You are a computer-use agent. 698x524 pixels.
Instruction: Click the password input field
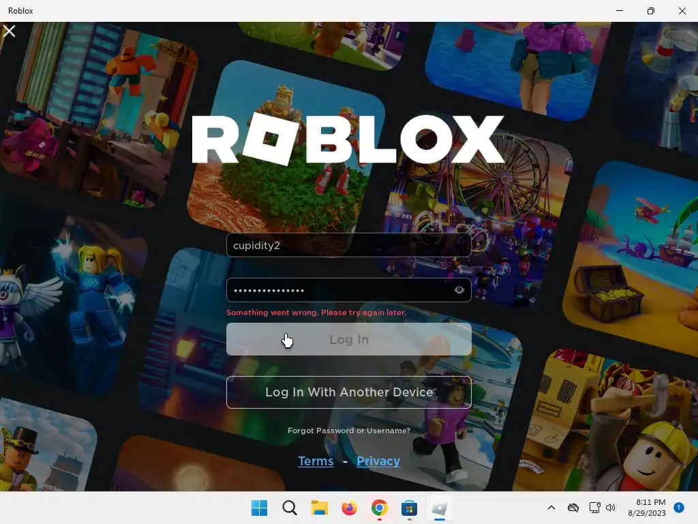click(x=348, y=290)
